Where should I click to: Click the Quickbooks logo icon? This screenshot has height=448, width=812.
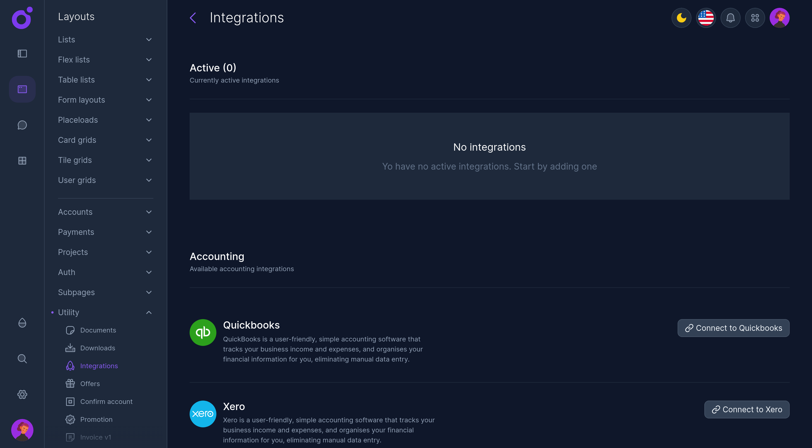pyautogui.click(x=203, y=332)
